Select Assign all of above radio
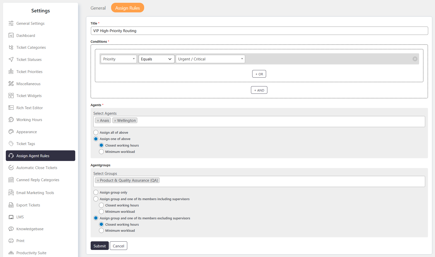The height and width of the screenshot is (257, 435). 96,132
